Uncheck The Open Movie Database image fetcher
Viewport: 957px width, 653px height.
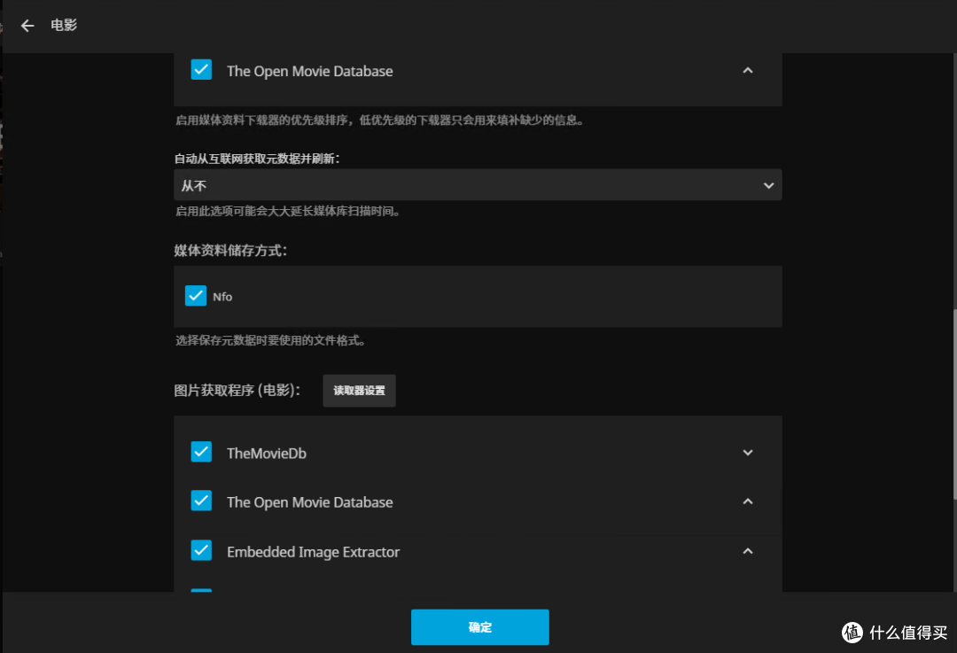tap(201, 501)
